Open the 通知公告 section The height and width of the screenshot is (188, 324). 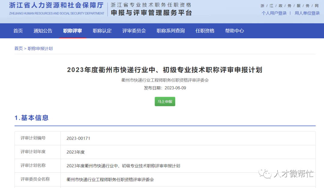pyautogui.click(x=43, y=31)
